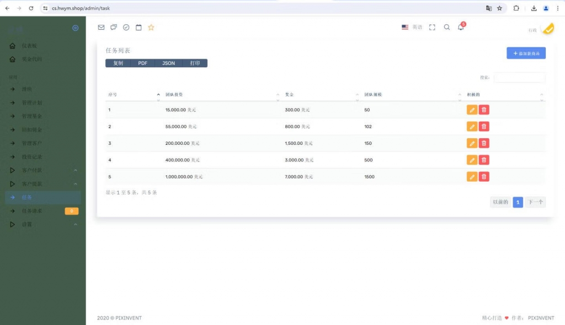565x325 pixels.
Task: Bookmark this page with the address bar star
Action: click(499, 8)
